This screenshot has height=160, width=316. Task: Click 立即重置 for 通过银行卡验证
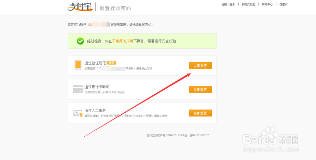click(200, 89)
